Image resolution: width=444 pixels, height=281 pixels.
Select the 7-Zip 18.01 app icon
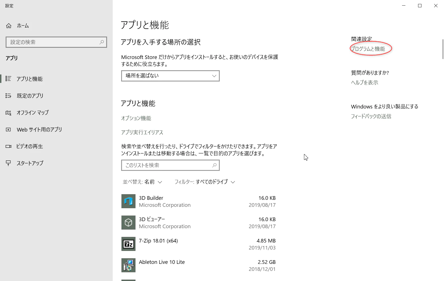128,244
